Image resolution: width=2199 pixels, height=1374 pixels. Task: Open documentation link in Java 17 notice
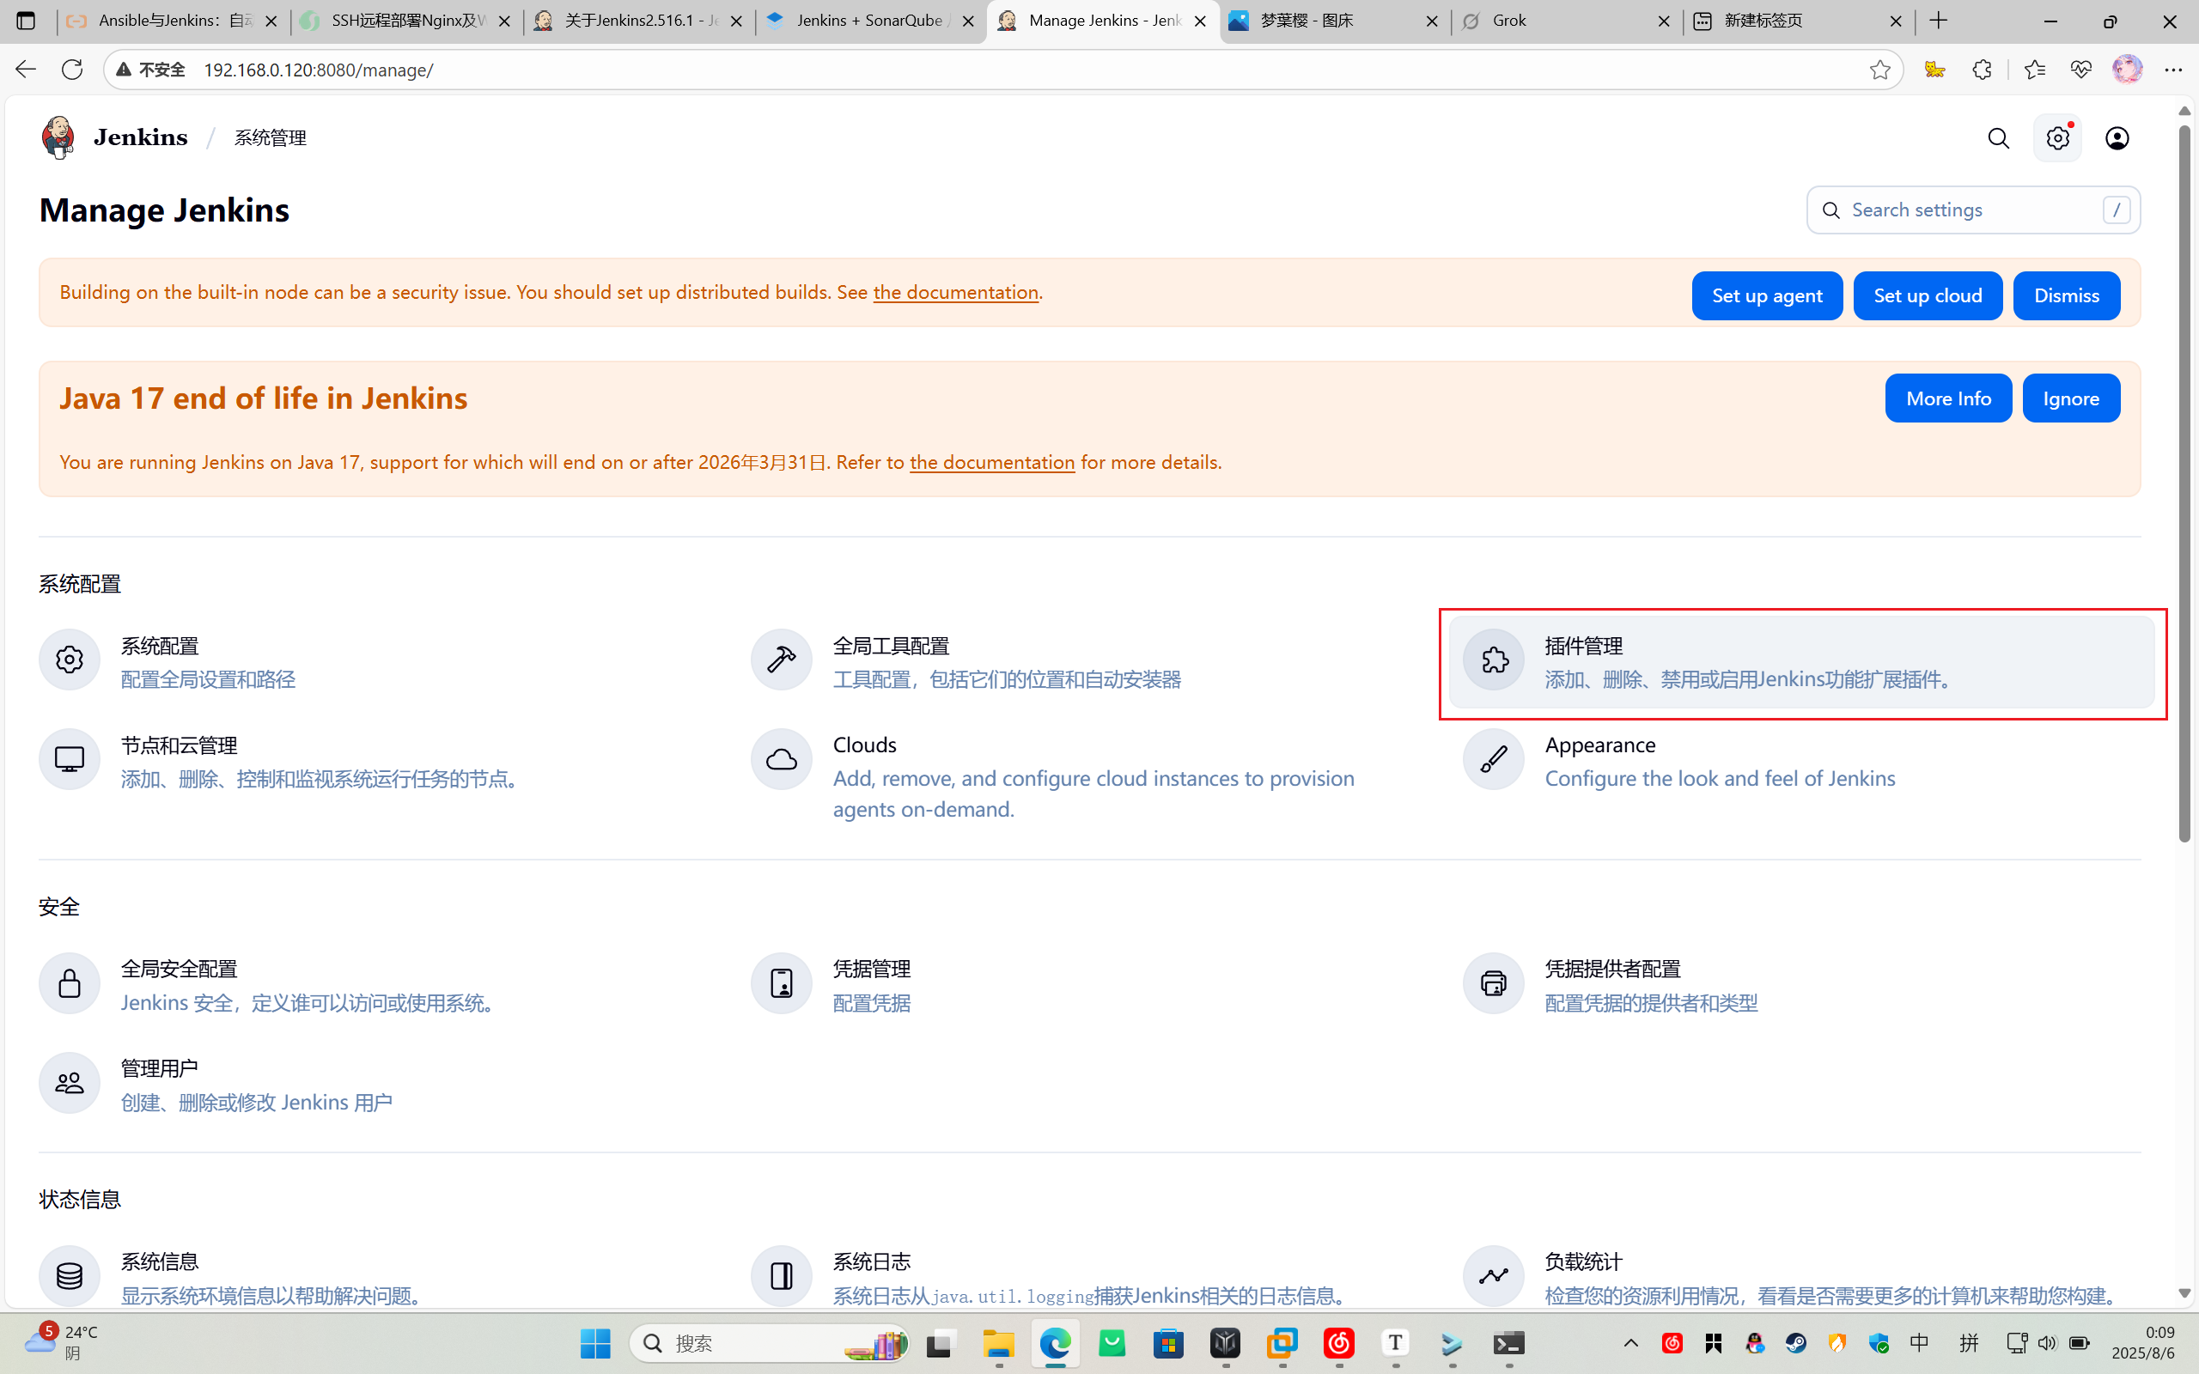992,463
